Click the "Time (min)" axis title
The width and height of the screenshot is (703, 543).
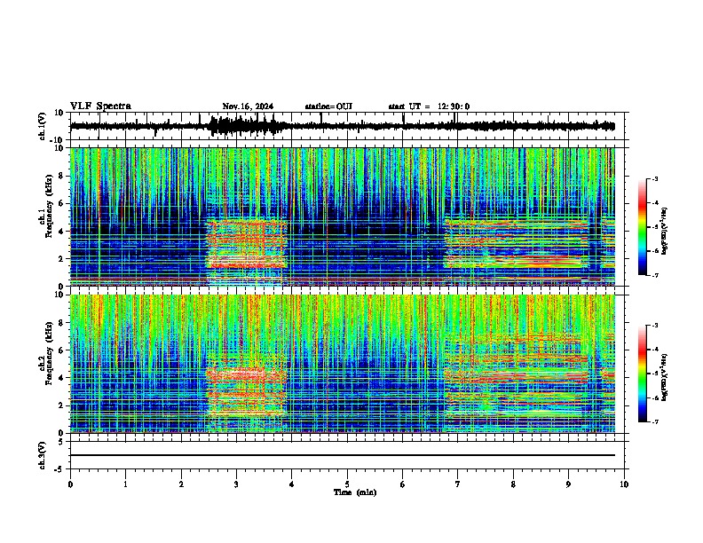[x=355, y=492]
